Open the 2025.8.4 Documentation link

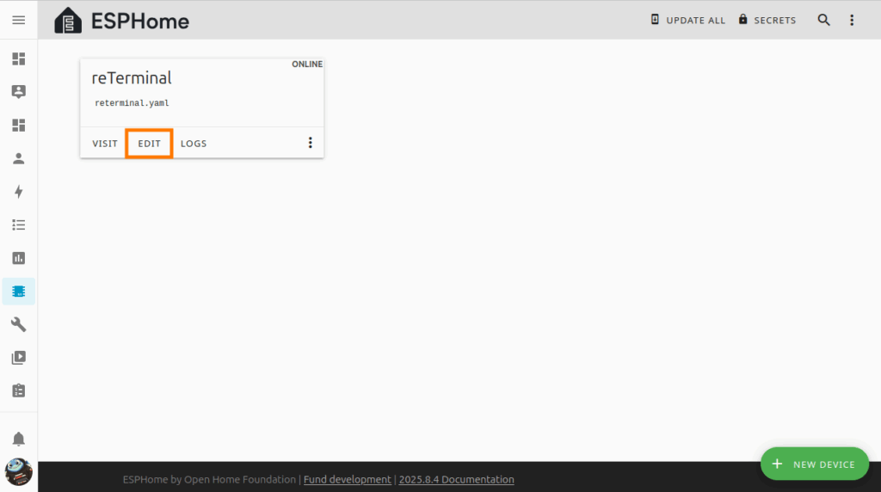[456, 480]
